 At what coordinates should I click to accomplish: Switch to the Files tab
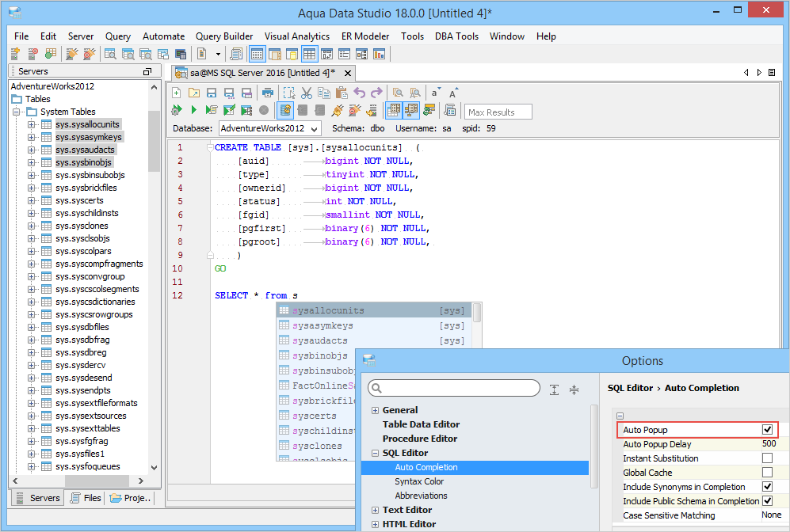(85, 498)
